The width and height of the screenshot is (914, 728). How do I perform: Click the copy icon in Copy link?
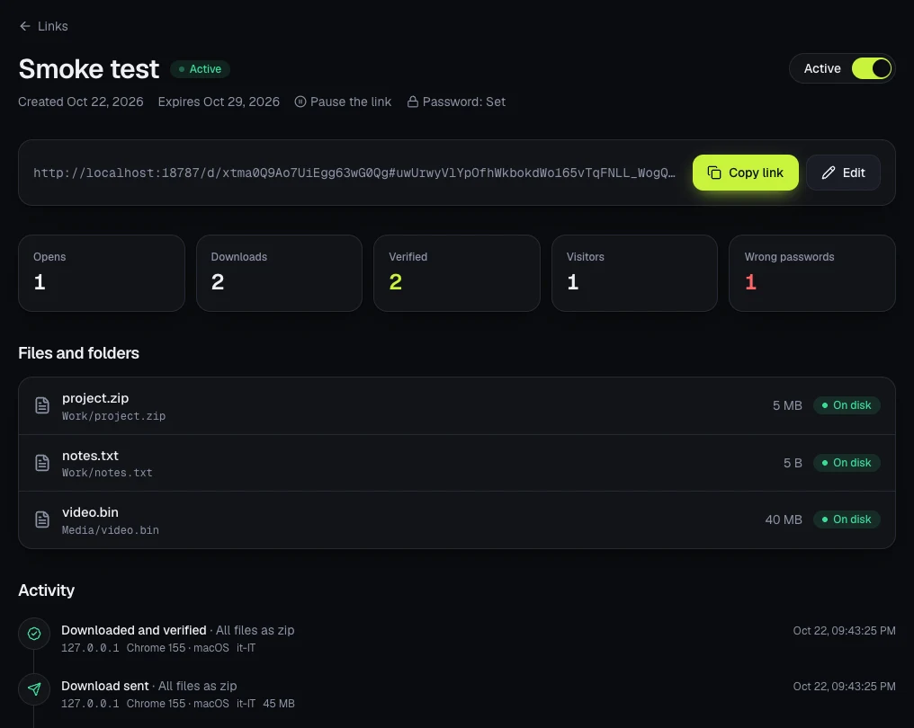pyautogui.click(x=714, y=173)
